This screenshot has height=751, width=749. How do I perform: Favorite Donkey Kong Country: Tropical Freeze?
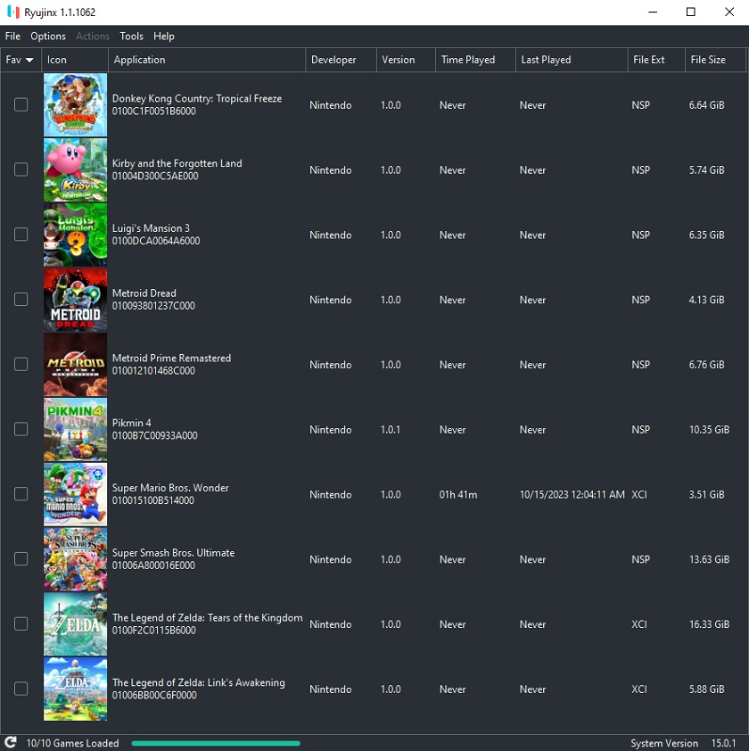[21, 104]
